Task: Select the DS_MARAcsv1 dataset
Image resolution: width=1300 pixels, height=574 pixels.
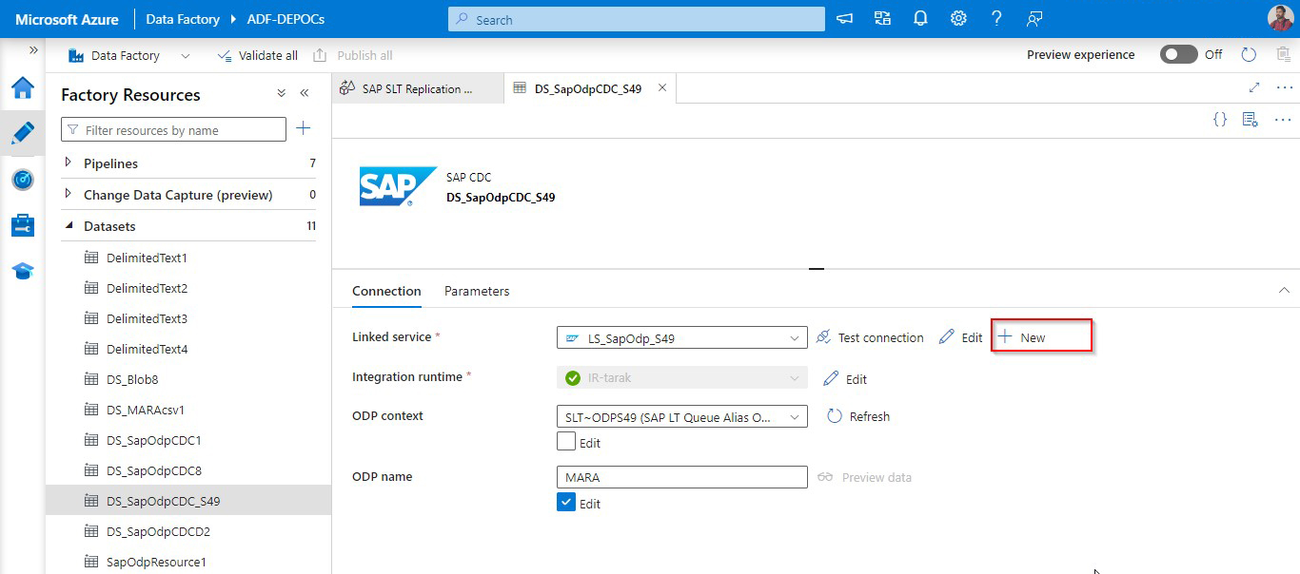Action: click(x=145, y=410)
